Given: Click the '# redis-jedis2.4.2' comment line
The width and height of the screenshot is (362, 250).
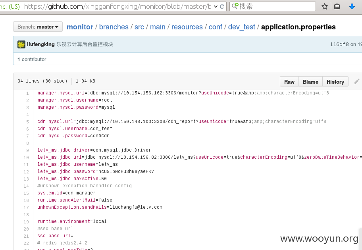Looking at the screenshot, I should 62,243.
